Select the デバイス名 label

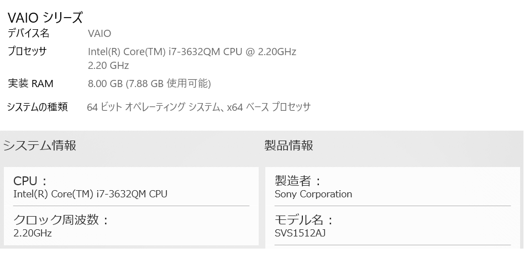(28, 33)
